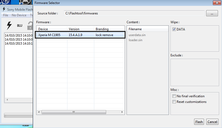This screenshot has width=222, height=128.
Task: Click the 15.4.A.1.9 version cell
Action: pyautogui.click(x=75, y=35)
